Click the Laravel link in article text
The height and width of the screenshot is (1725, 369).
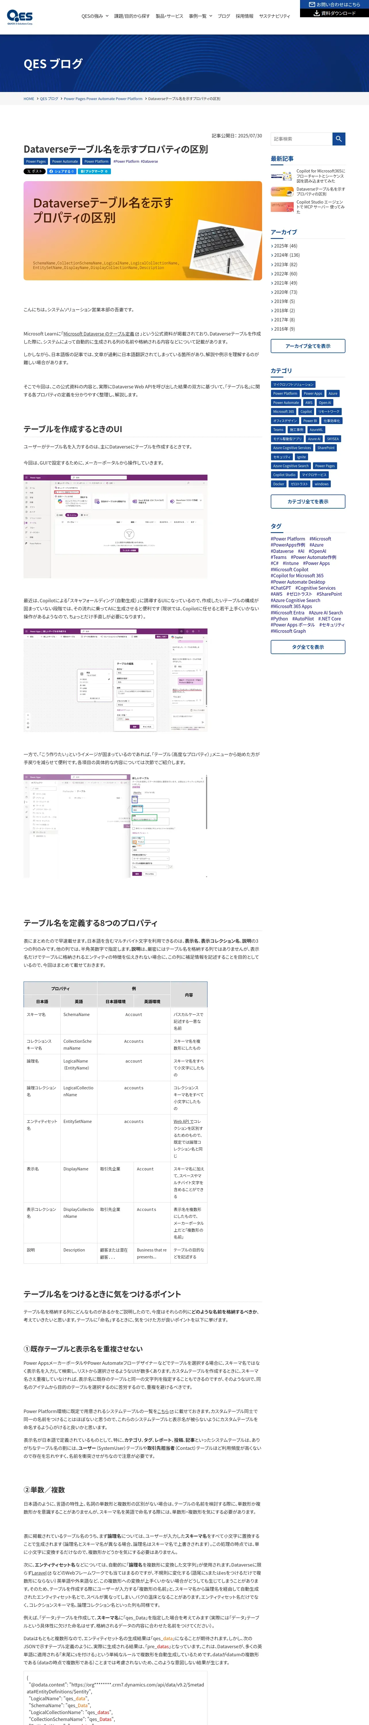pyautogui.click(x=41, y=1572)
